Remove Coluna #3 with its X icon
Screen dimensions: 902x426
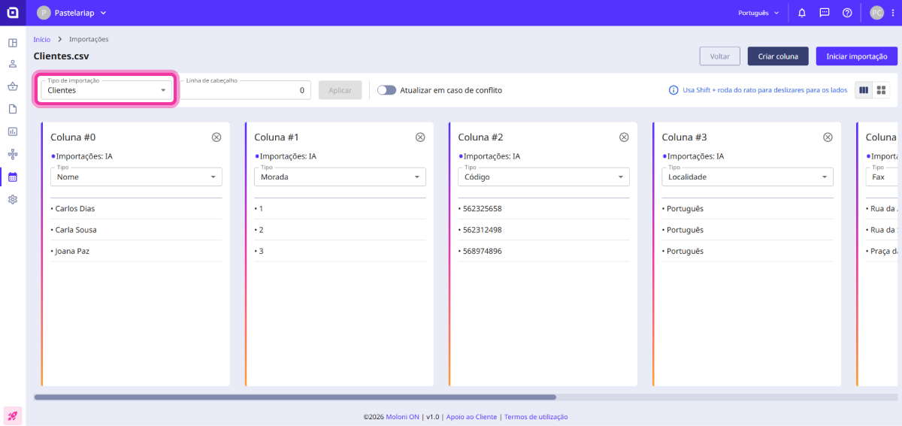click(828, 137)
